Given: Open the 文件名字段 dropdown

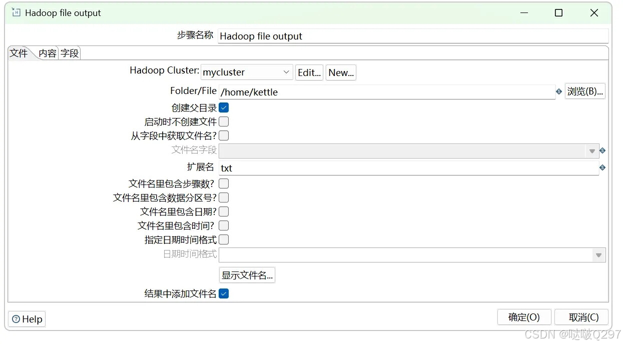Looking at the screenshot, I should 592,150.
